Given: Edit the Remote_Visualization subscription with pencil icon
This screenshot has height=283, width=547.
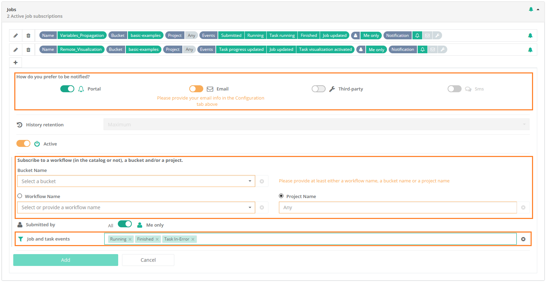Looking at the screenshot, I should [16, 50].
